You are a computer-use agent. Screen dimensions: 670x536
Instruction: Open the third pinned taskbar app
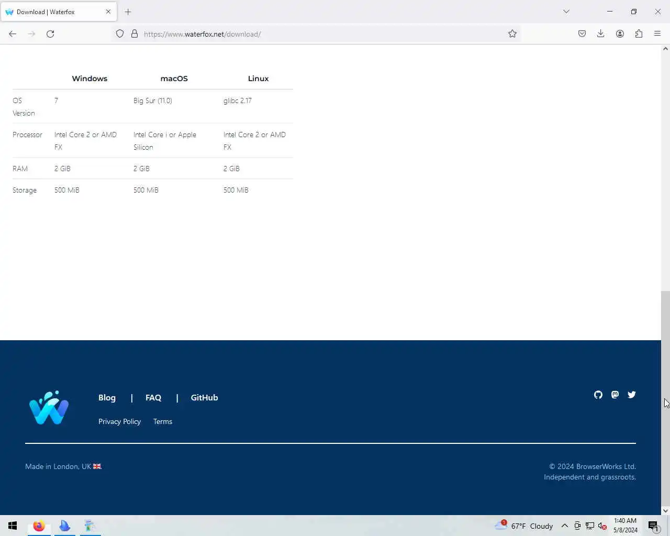[x=90, y=526]
